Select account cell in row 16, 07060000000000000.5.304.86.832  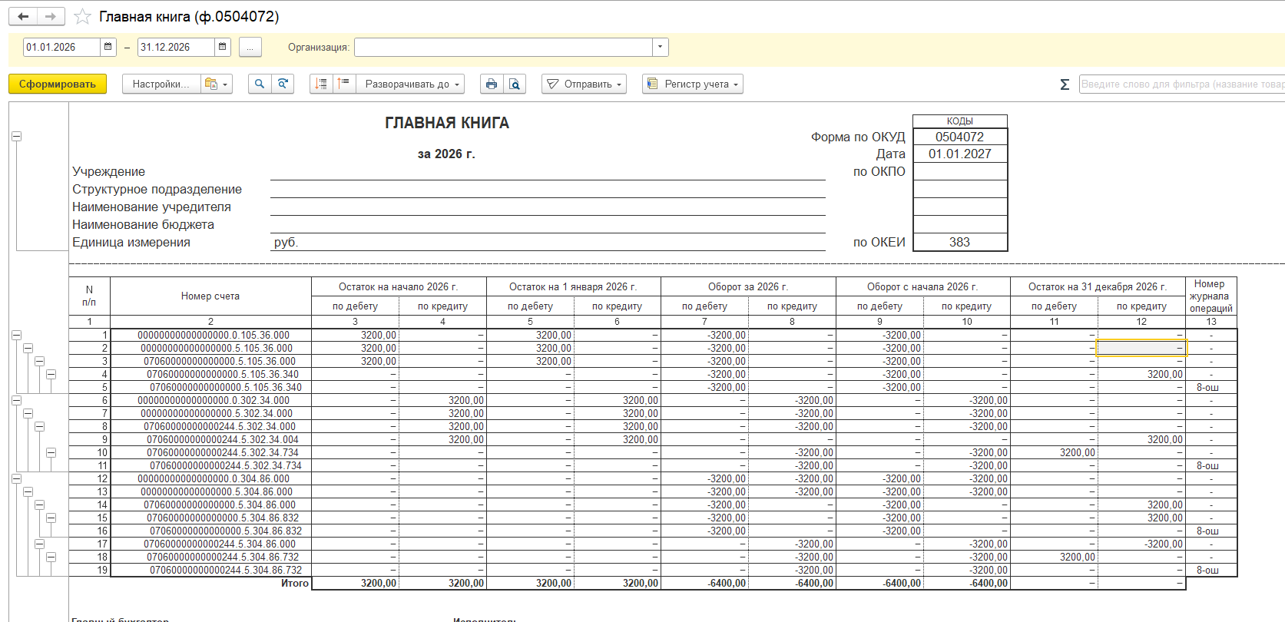211,531
